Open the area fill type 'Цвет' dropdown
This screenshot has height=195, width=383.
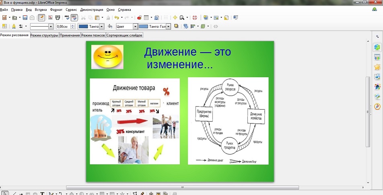[134, 27]
